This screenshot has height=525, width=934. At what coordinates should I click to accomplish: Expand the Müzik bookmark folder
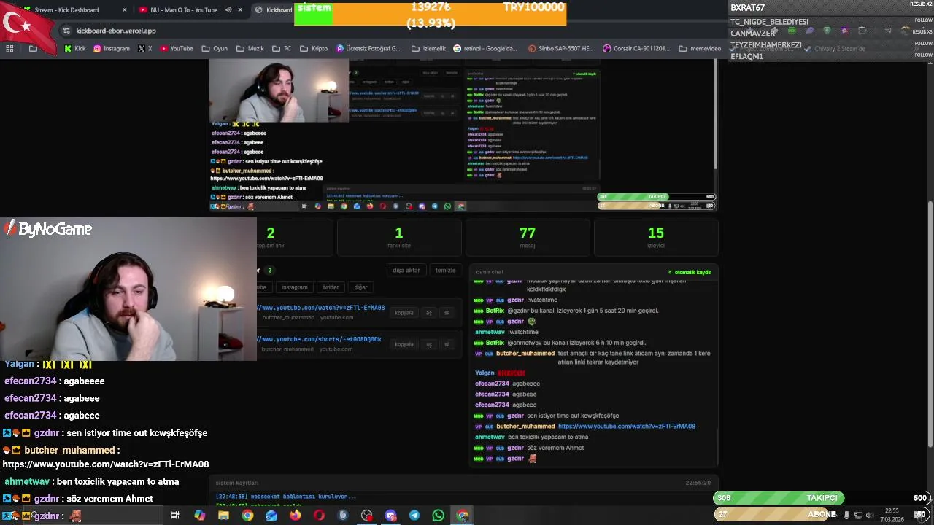tap(250, 49)
